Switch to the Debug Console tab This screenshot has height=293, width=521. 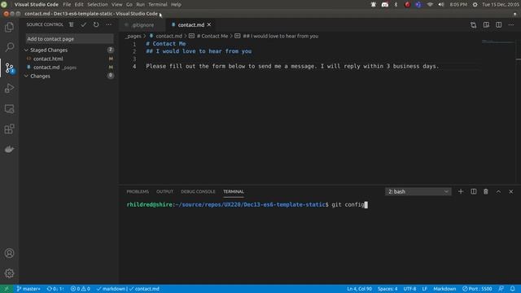(x=198, y=192)
